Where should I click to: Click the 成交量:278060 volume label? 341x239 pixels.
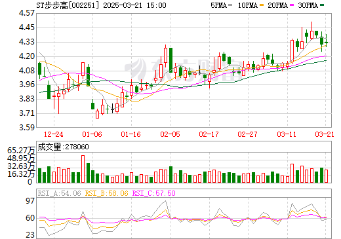[x=63, y=147]
